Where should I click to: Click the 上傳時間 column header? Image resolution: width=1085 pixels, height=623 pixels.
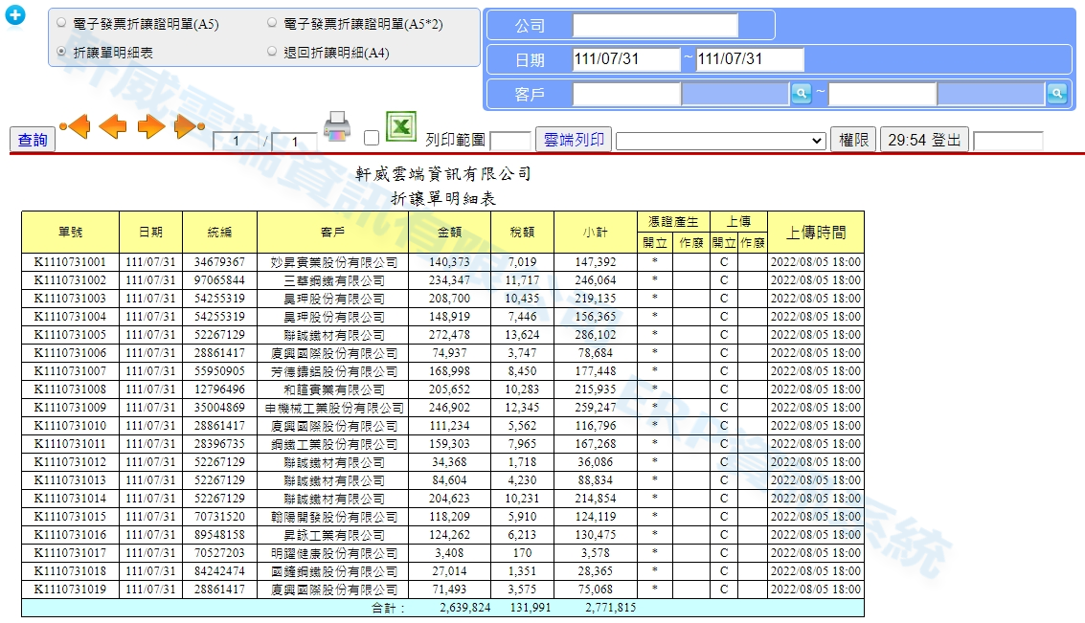(816, 232)
